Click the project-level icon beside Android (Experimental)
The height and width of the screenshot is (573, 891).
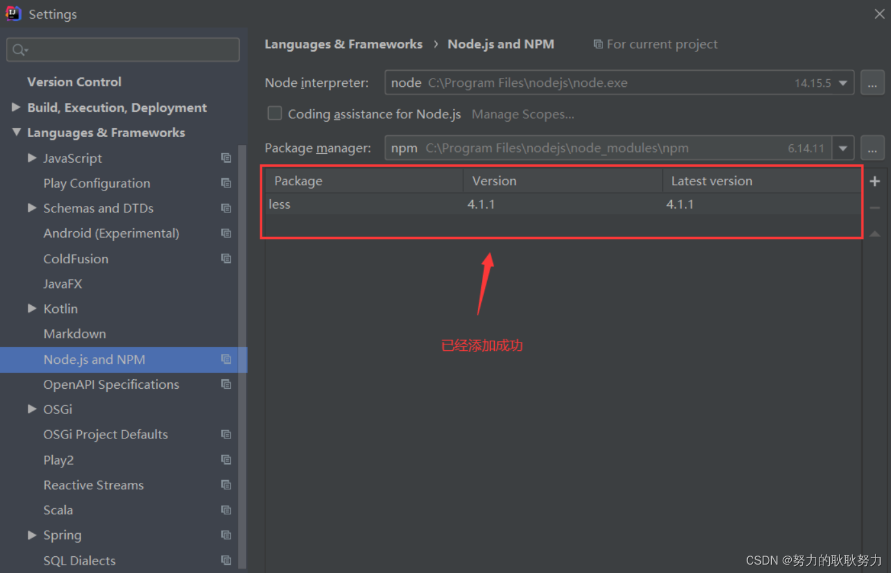point(225,233)
